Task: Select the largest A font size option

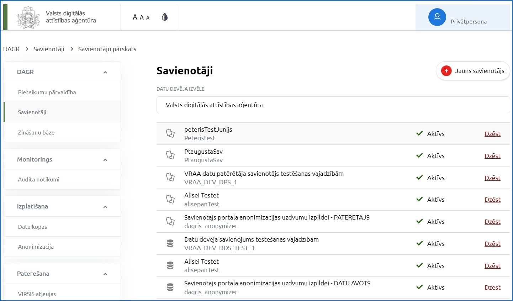Action: coord(135,17)
